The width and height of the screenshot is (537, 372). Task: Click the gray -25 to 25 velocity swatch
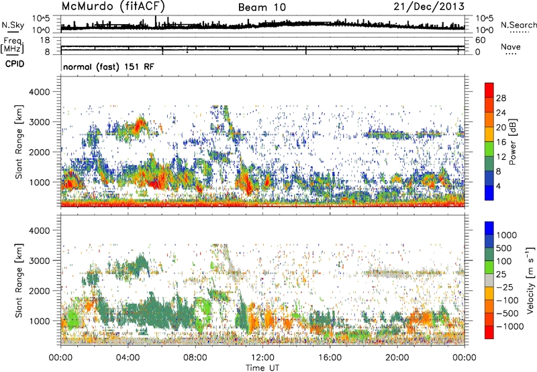coord(489,280)
